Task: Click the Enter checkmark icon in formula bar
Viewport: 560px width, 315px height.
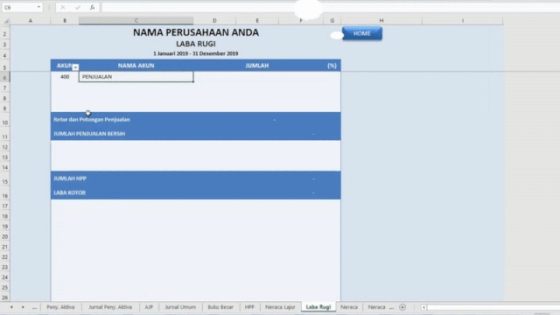Action: click(78, 7)
